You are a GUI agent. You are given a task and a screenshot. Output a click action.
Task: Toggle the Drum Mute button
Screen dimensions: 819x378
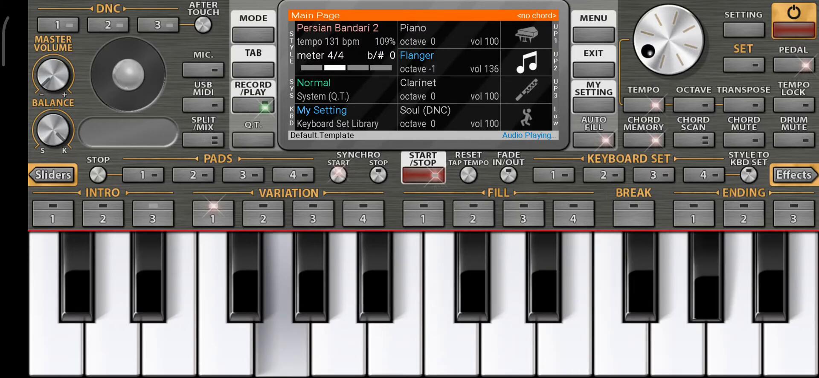[793, 140]
